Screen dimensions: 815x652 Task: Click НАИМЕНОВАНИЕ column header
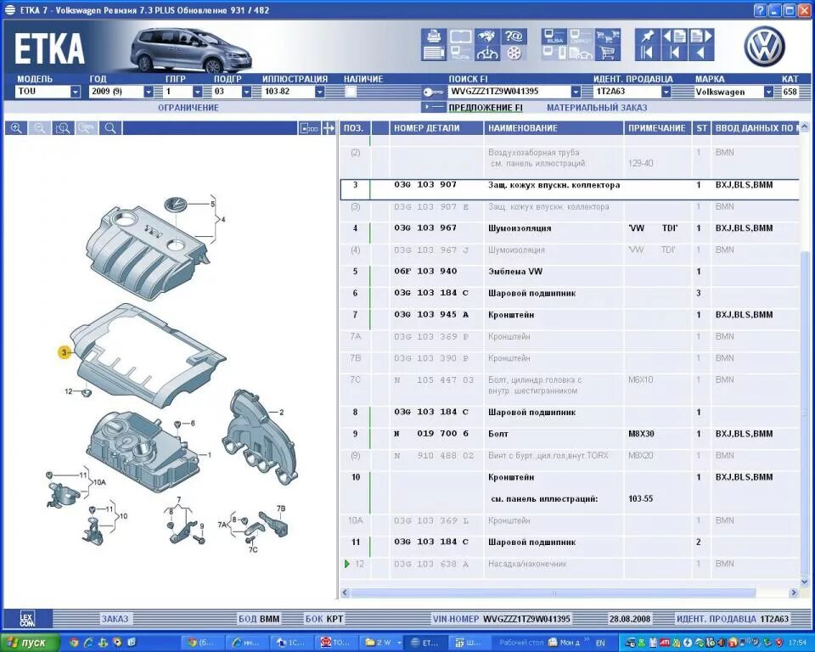(553, 128)
